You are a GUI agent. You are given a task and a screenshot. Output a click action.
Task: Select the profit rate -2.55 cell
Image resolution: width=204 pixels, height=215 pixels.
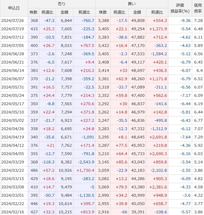(180, 170)
